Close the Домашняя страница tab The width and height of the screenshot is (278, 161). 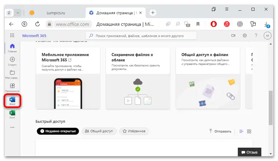click(x=140, y=13)
